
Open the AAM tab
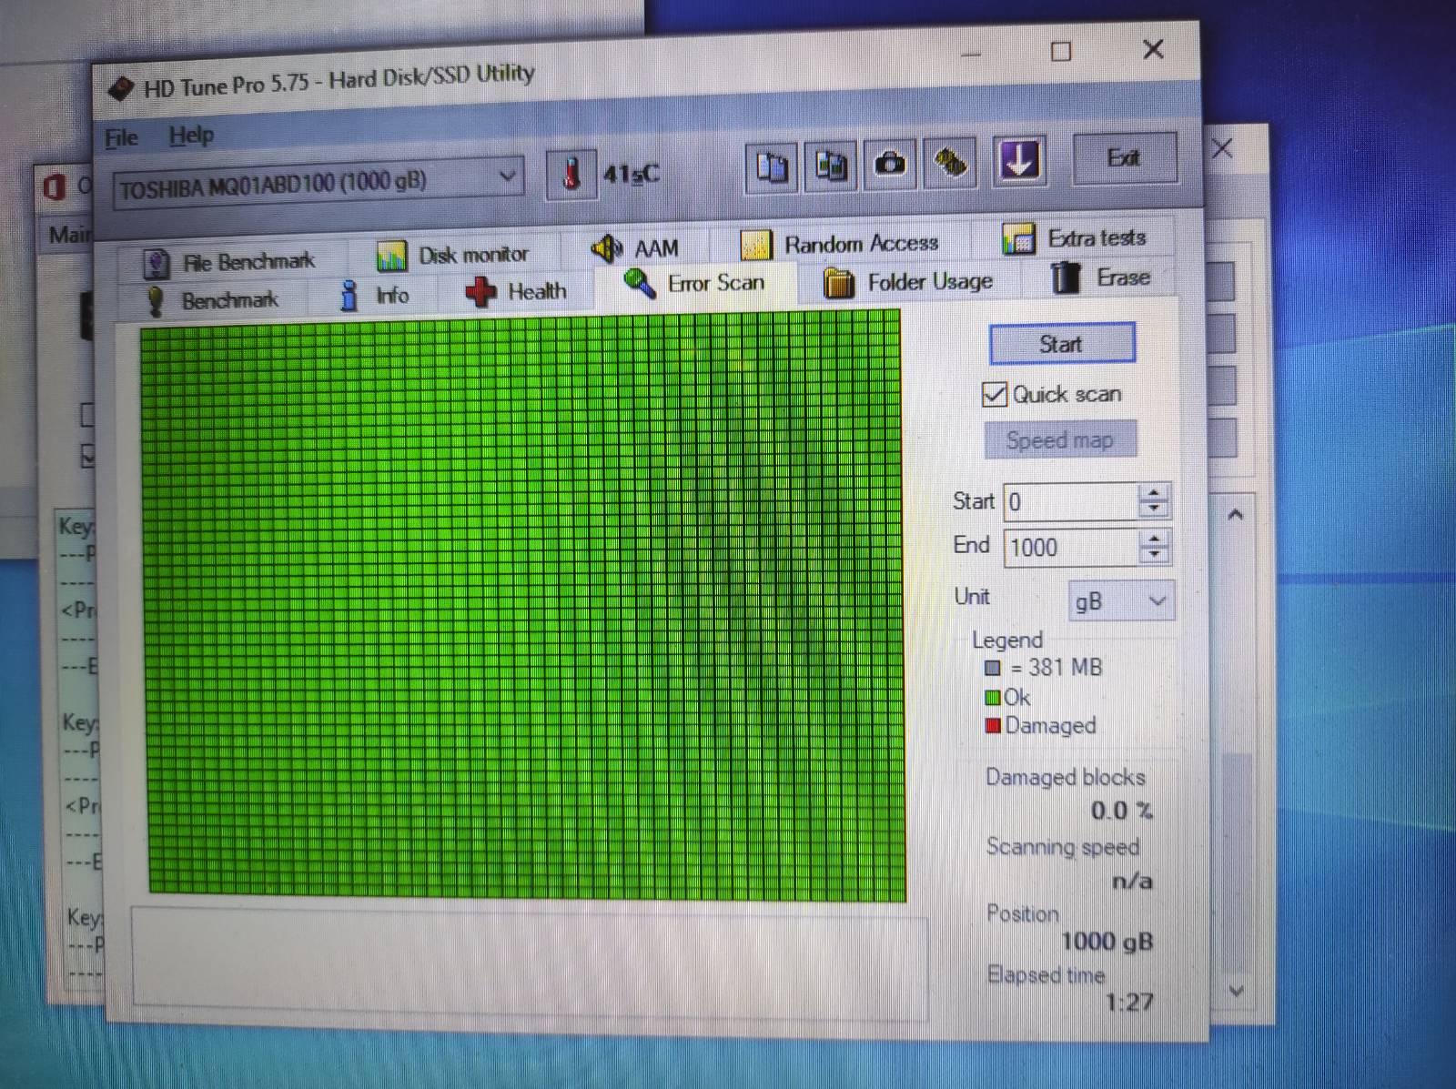[x=635, y=247]
